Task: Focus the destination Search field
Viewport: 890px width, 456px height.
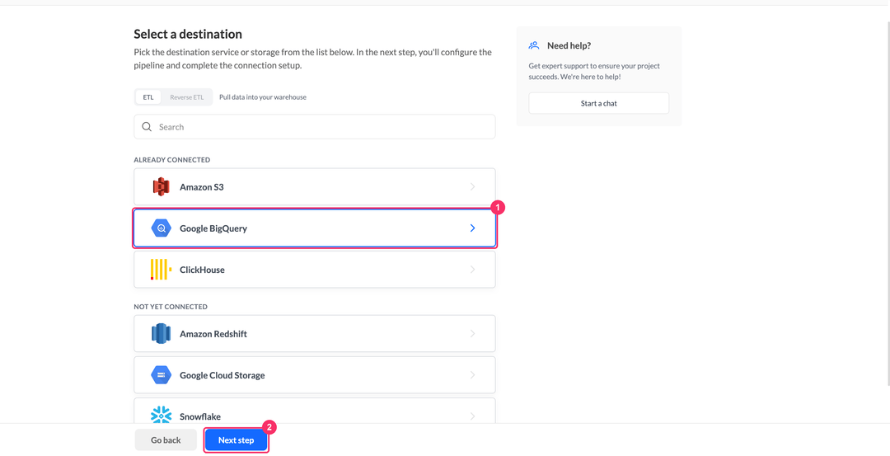Action: click(315, 127)
